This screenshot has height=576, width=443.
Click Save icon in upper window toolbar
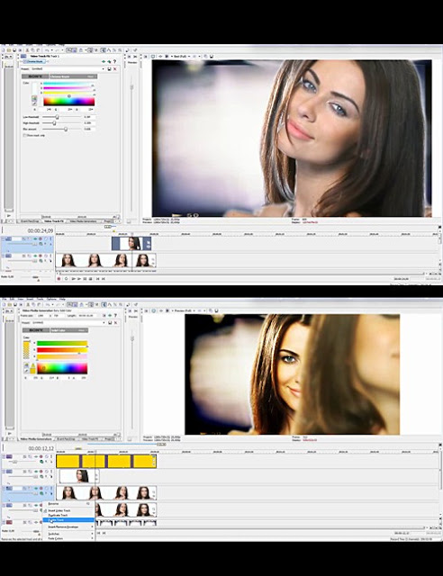pyautogui.click(x=14, y=50)
